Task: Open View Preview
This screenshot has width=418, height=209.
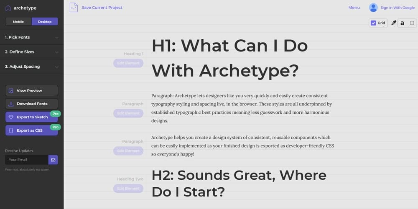Action: pyautogui.click(x=31, y=91)
